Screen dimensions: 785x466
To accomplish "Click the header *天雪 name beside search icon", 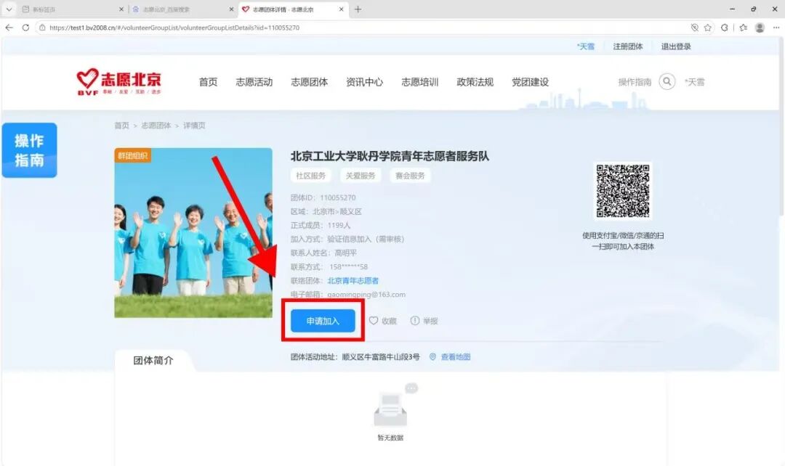I will tap(694, 82).
